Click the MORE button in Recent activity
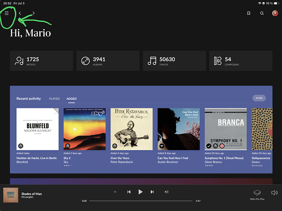 coord(259,98)
